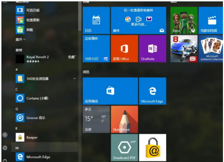
Task: Open the 卸载 recycle icon
Action: point(20,30)
